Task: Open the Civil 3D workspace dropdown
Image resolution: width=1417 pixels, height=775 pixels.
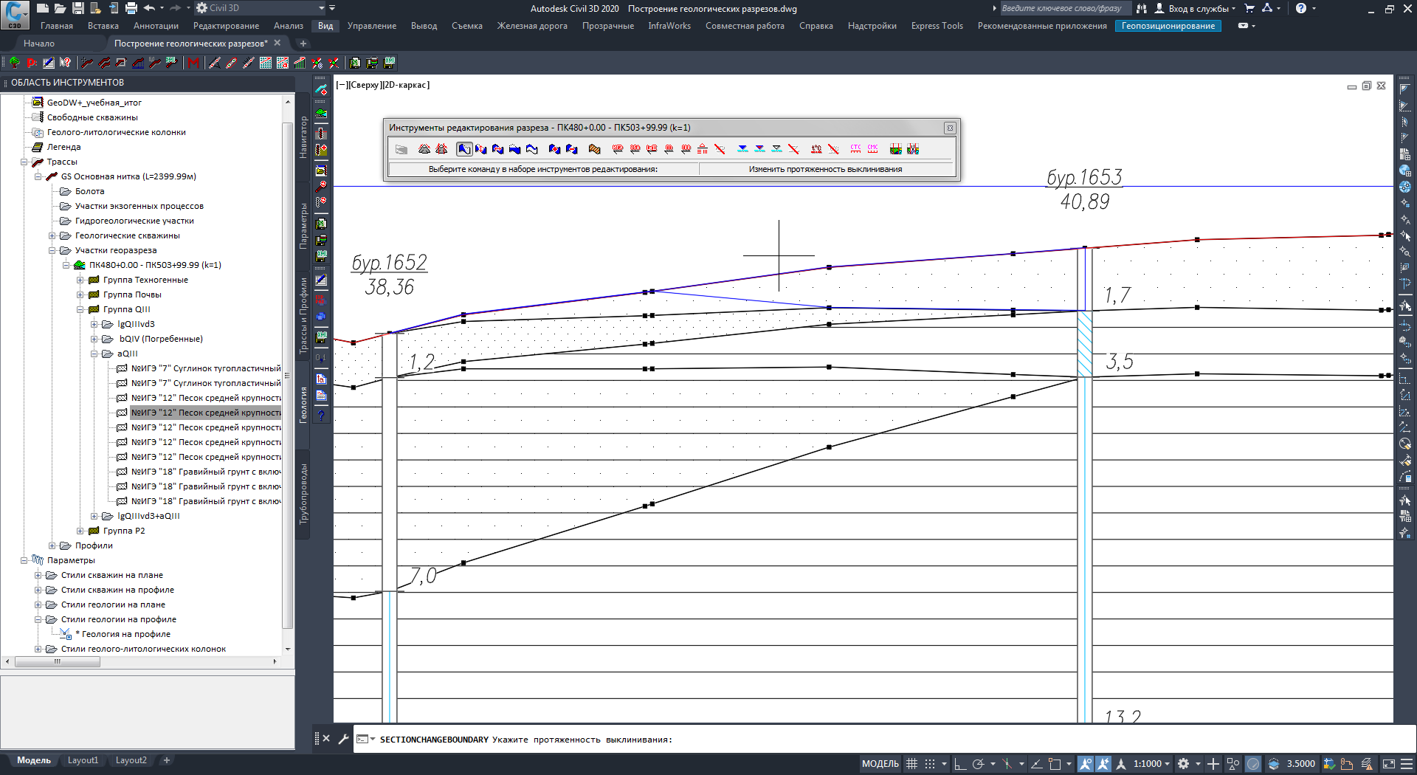Action: [259, 8]
